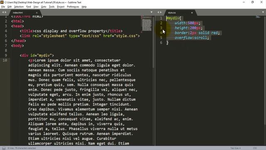Open right pane tab list dropdown

[x=263, y=12]
